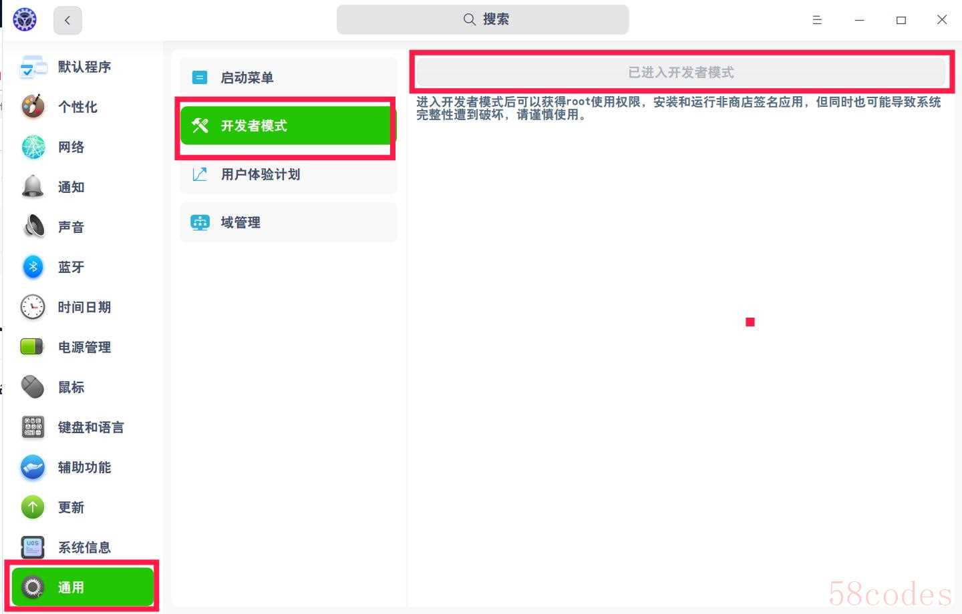962x614 pixels.
Task: Click the 键盘和语言 keyboard icon
Action: pyautogui.click(x=33, y=427)
